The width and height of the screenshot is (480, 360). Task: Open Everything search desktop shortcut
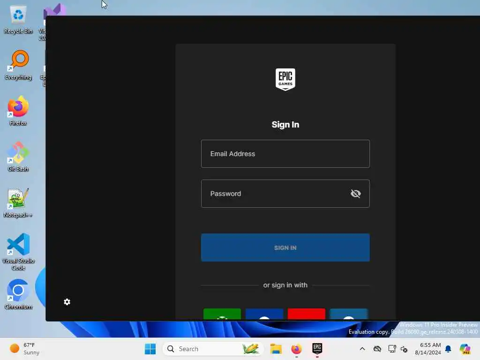coord(18,65)
